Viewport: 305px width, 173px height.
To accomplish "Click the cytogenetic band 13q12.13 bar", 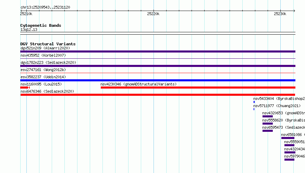I will click(158, 33).
